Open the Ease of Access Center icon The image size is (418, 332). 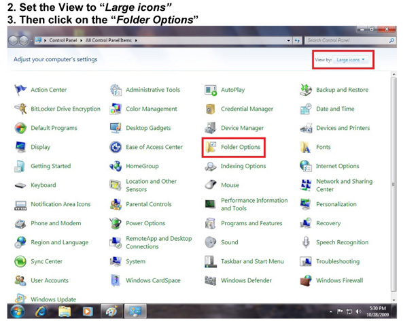[x=116, y=147]
